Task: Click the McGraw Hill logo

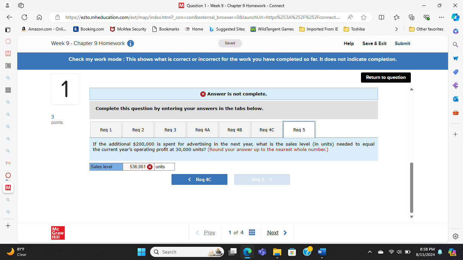Action: pos(58,233)
